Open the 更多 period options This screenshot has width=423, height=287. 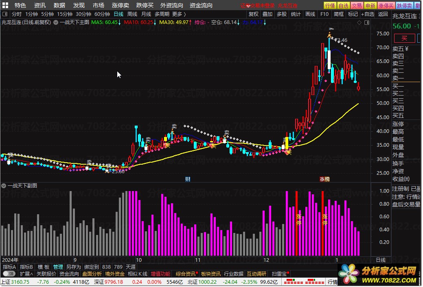pos(179,14)
